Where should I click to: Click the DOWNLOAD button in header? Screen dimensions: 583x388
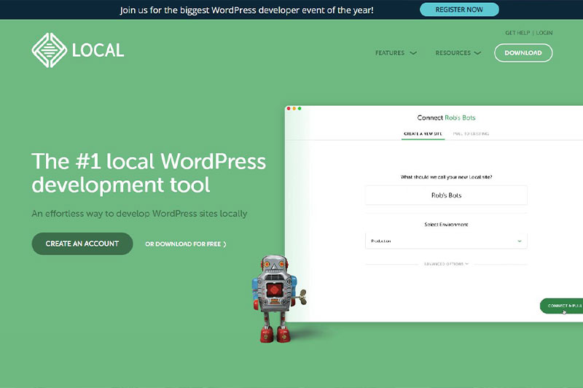(523, 53)
